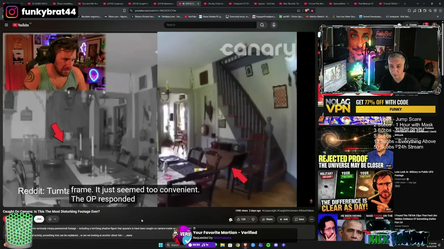Open the Atletico Madrid bookmark
The height and width of the screenshot is (249, 444).
pos(317,17)
